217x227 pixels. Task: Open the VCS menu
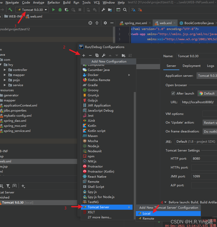[x=97, y=3]
